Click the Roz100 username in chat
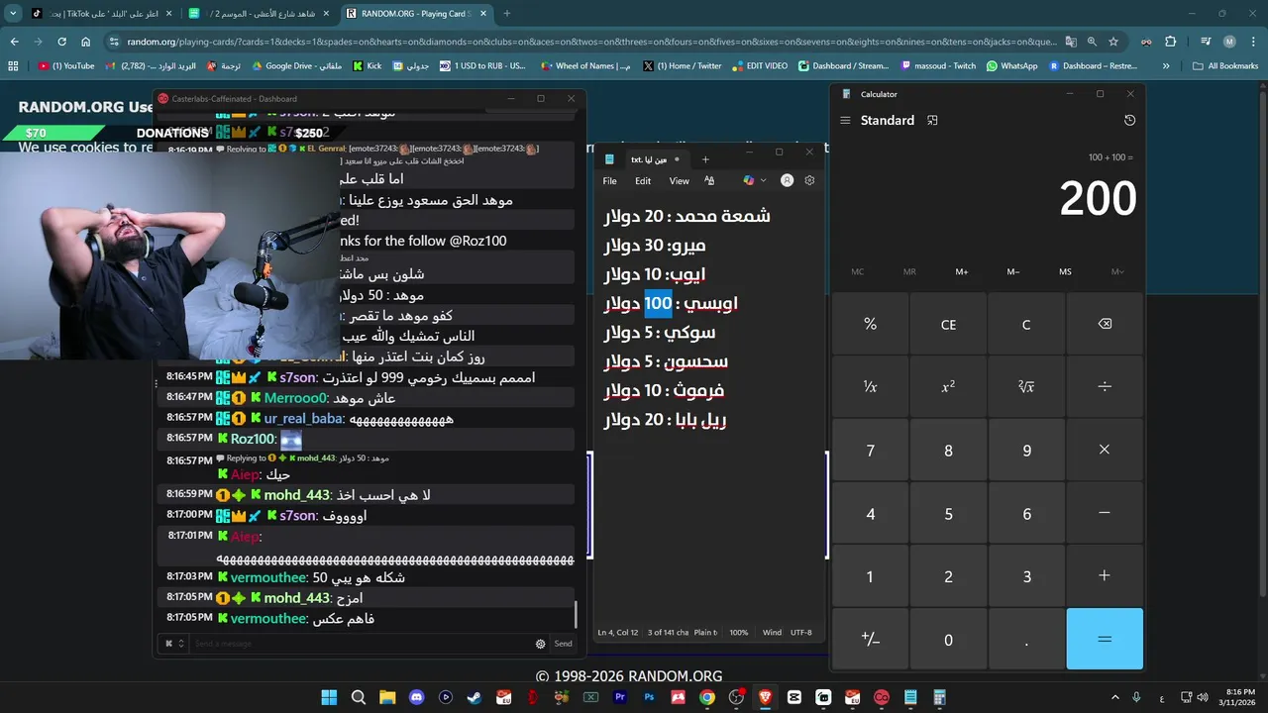 [x=253, y=439]
